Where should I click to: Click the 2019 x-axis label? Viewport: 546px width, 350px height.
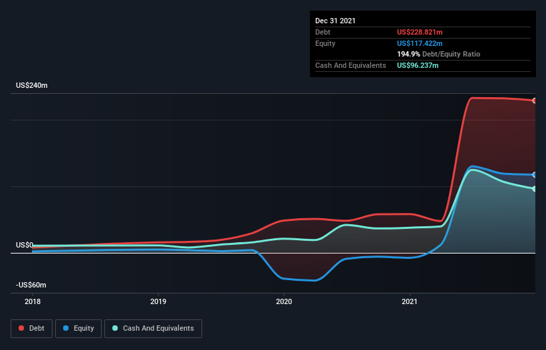click(158, 301)
